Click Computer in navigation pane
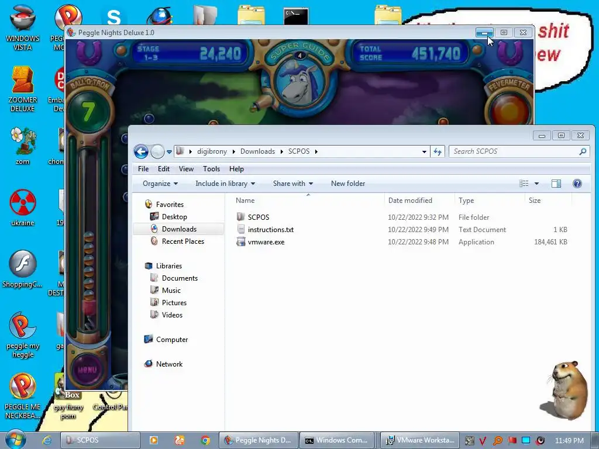The width and height of the screenshot is (599, 449). 171,340
